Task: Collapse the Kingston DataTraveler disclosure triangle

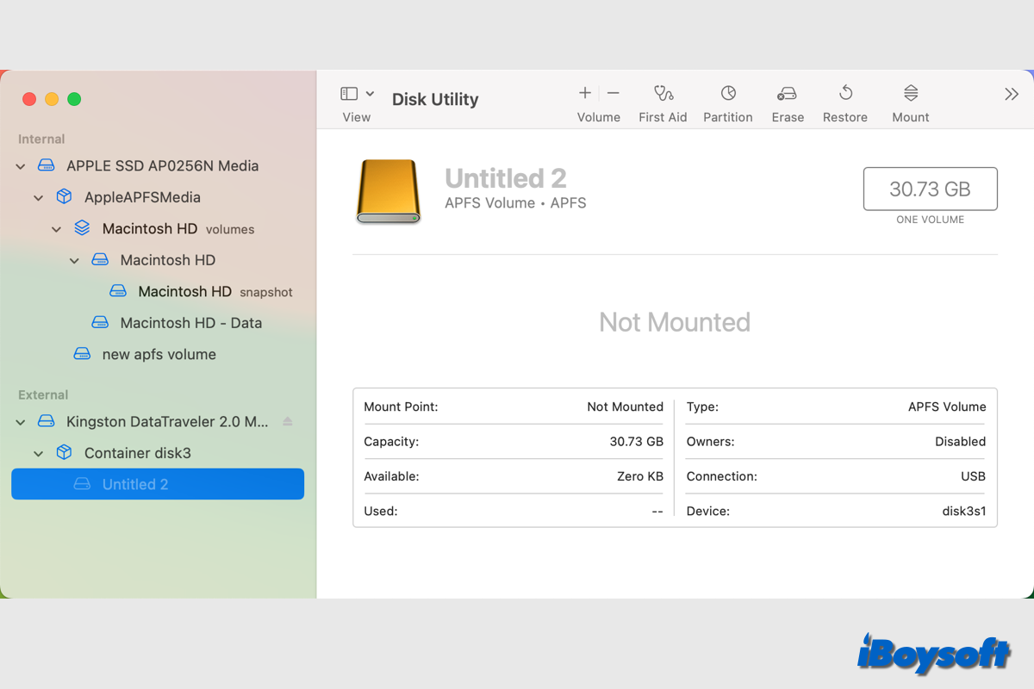Action: (x=20, y=421)
